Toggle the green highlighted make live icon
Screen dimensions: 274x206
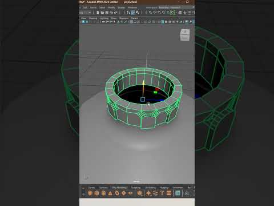pyautogui.click(x=172, y=13)
